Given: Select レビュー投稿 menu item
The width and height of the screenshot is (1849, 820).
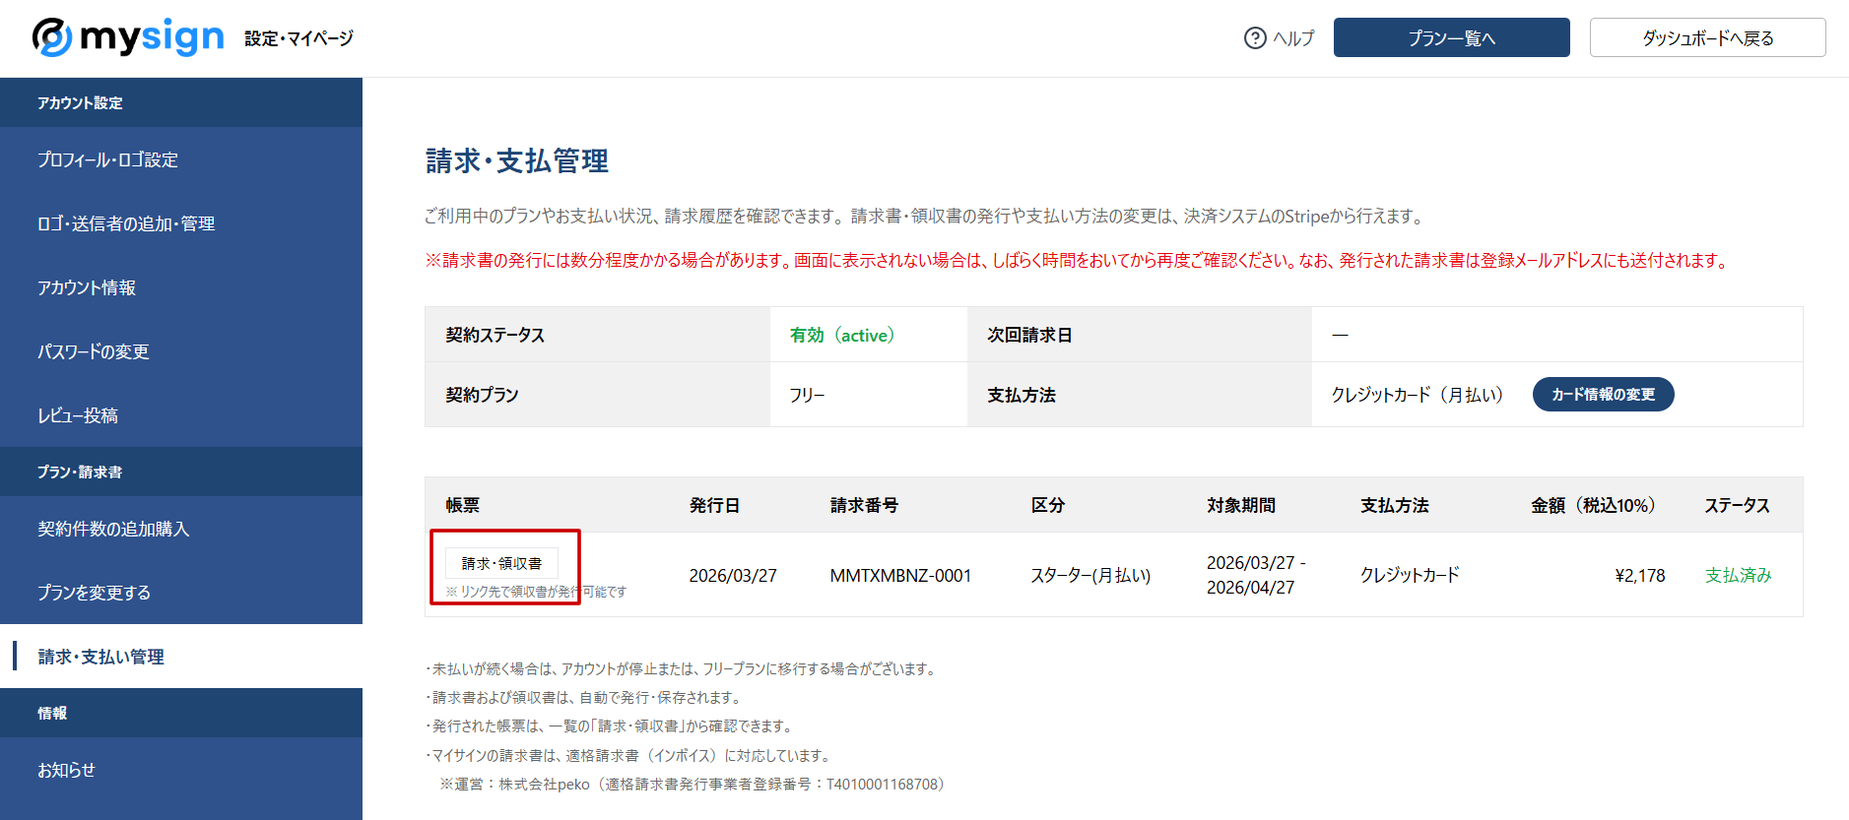Looking at the screenshot, I should tap(181, 415).
